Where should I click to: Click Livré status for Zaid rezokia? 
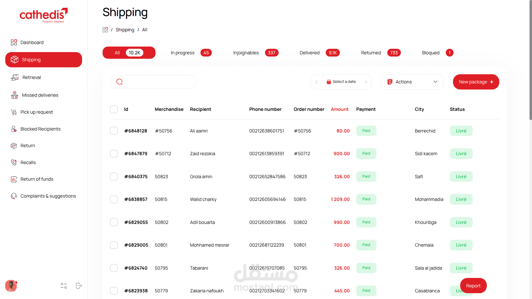461,154
